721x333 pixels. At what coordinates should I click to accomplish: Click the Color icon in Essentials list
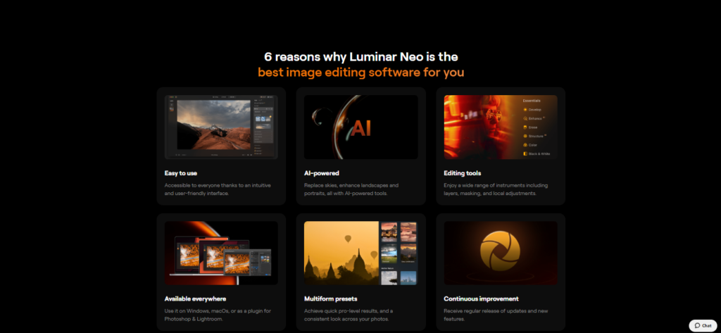coord(525,145)
